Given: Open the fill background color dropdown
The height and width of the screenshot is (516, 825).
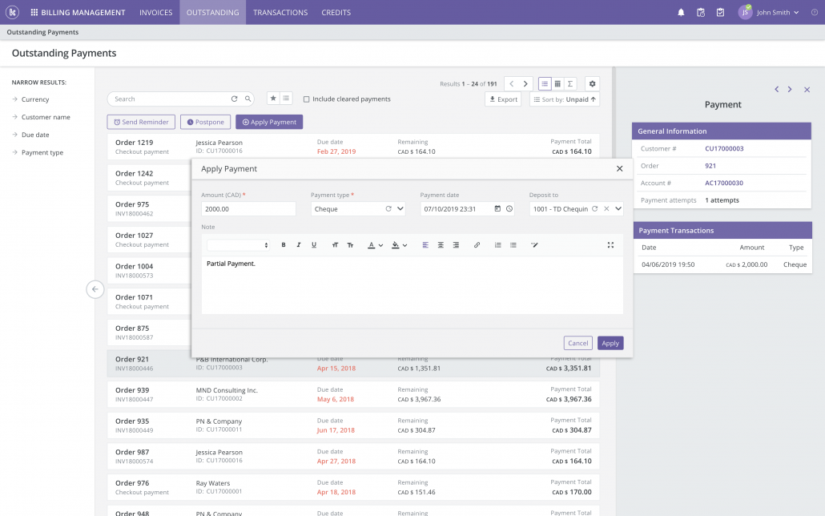Looking at the screenshot, I should (x=400, y=245).
